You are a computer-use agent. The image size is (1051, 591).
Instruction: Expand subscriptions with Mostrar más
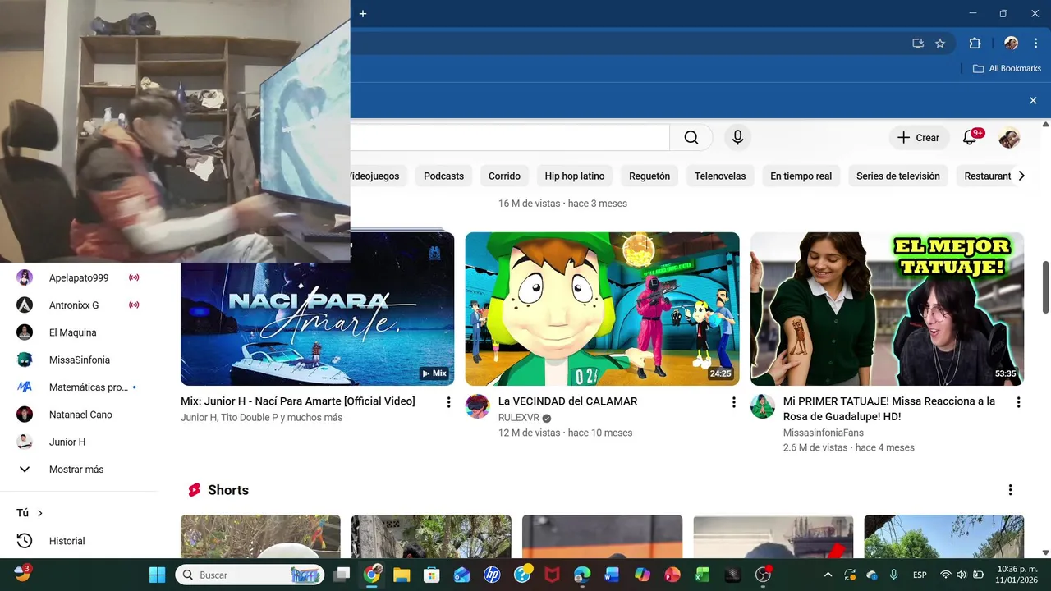coord(79,470)
